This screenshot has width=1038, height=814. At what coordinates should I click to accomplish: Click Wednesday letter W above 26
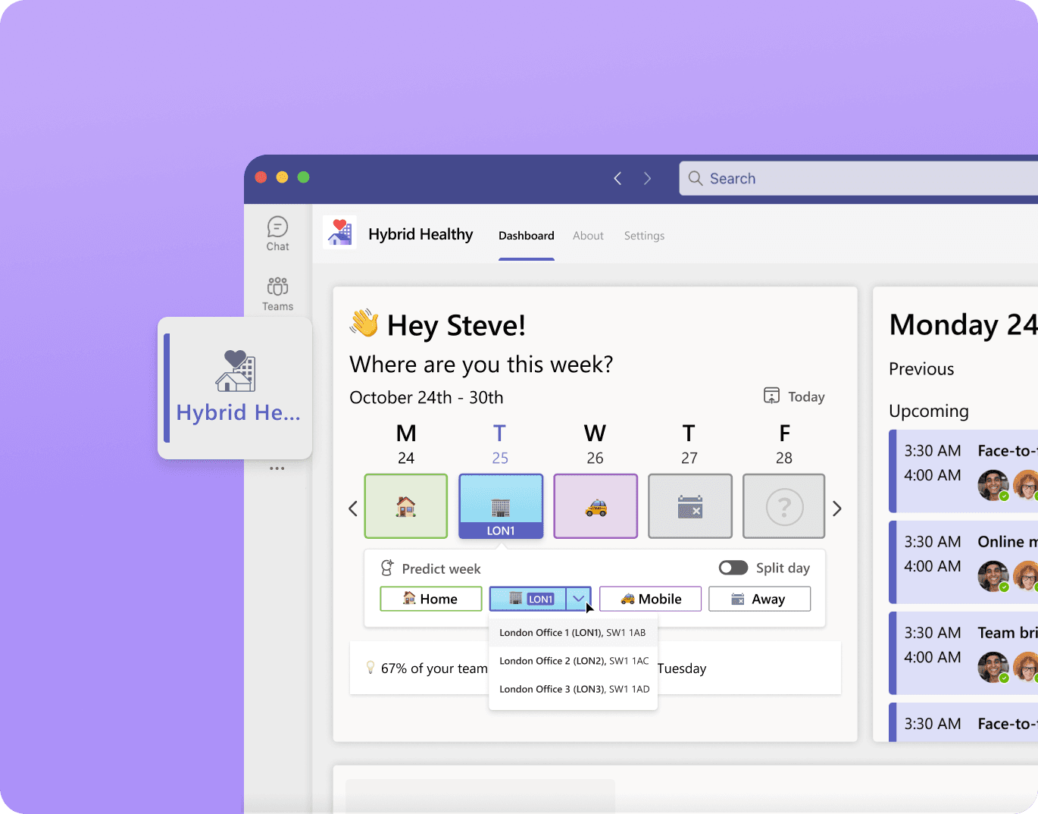click(x=595, y=434)
